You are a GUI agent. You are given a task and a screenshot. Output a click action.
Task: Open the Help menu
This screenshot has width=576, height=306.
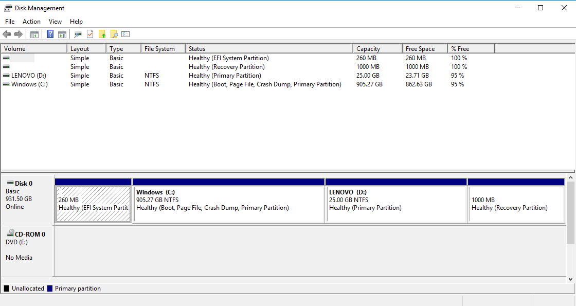(77, 22)
